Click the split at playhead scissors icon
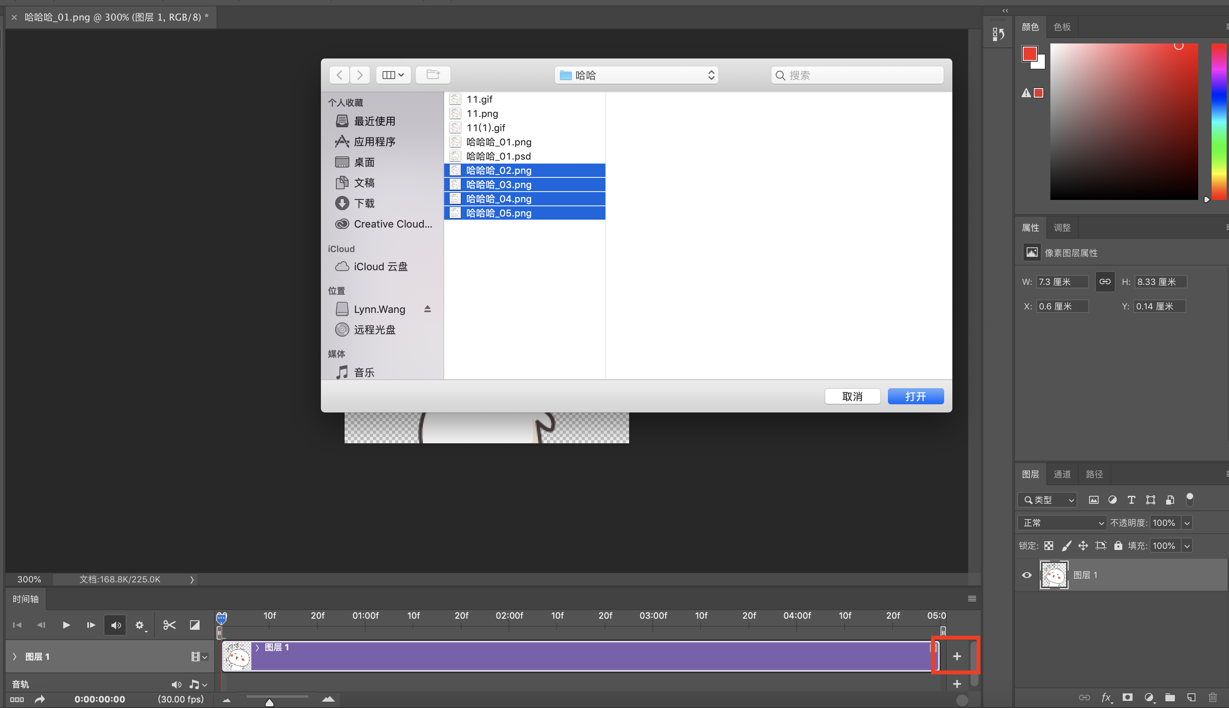 169,625
